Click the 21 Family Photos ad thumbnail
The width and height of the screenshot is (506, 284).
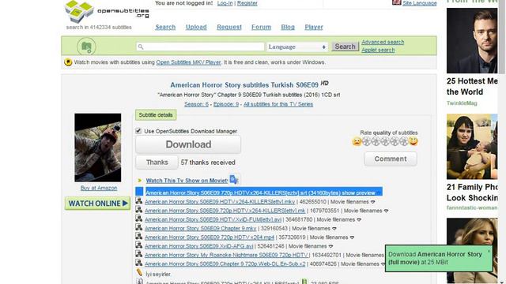click(472, 147)
